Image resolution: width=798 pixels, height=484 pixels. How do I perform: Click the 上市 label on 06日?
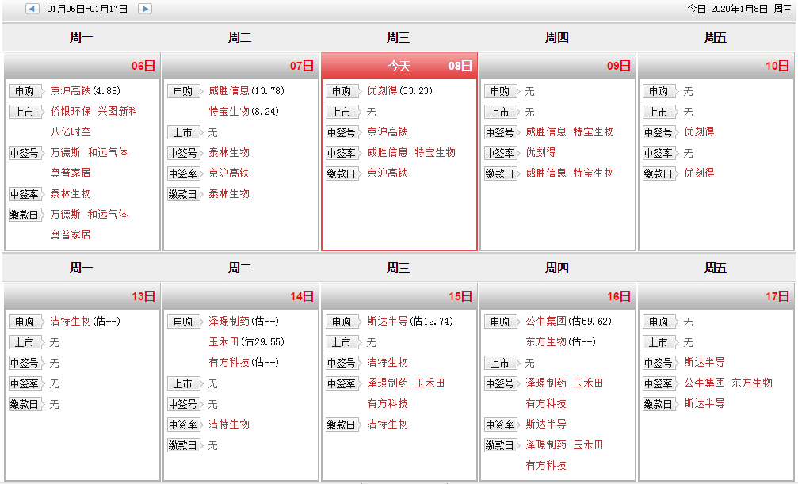pyautogui.click(x=25, y=112)
